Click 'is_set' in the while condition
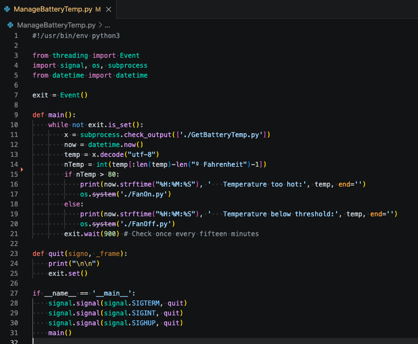Image resolution: width=418 pixels, height=344 pixels. pyautogui.click(x=120, y=125)
